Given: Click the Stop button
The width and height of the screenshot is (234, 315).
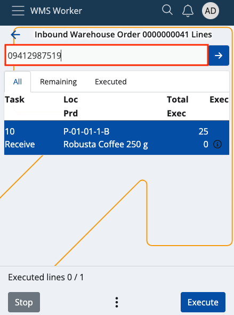Looking at the screenshot, I should point(24,302).
